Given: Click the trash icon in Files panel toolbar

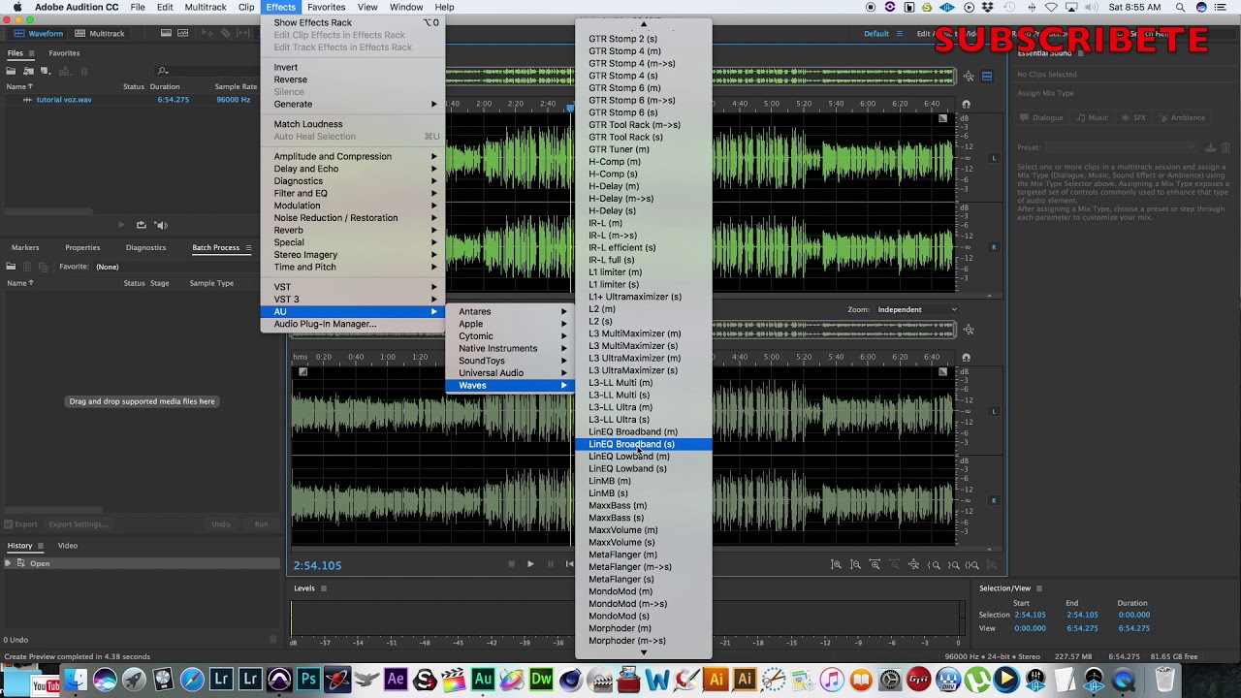Looking at the screenshot, I should coord(84,71).
